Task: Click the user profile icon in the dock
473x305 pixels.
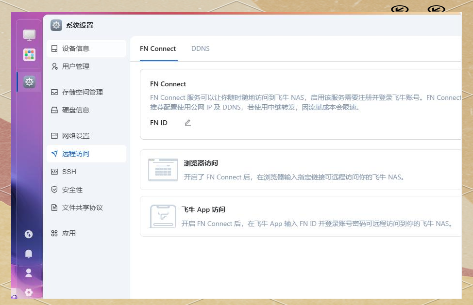Action: (28, 273)
